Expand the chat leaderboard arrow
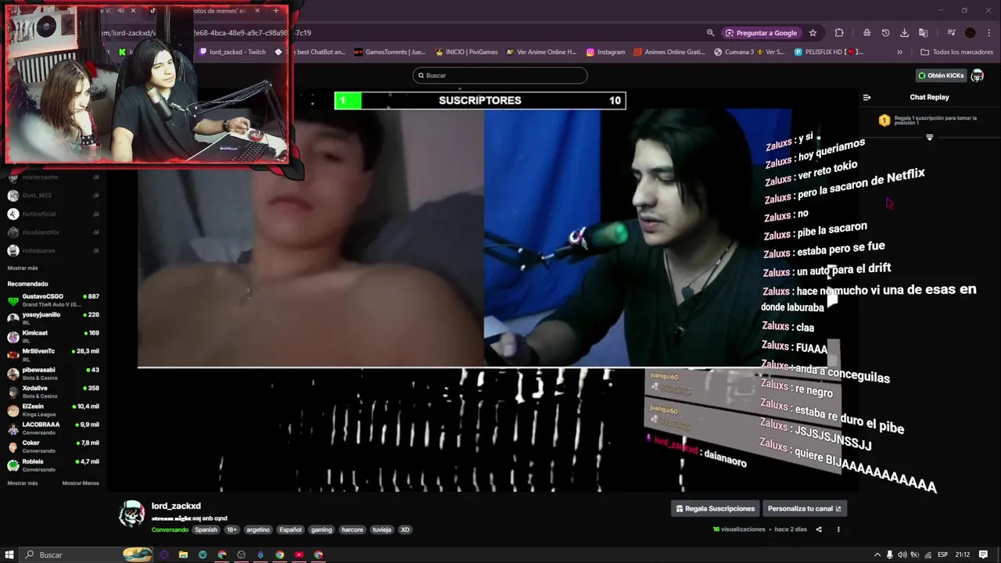The height and width of the screenshot is (563, 1001). [x=930, y=138]
